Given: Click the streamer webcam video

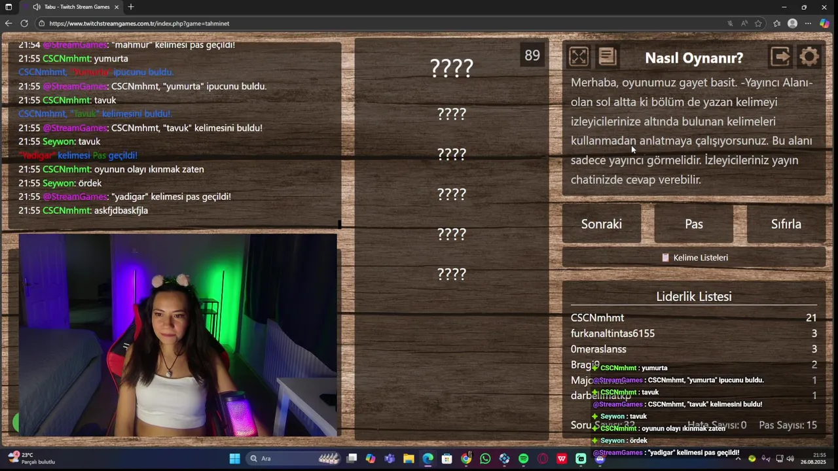Looking at the screenshot, I should point(178,336).
